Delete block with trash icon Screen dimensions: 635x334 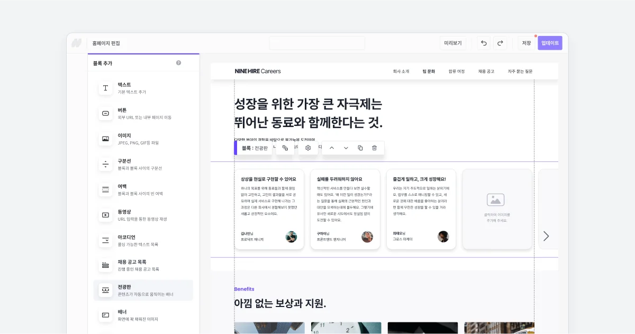pos(374,148)
